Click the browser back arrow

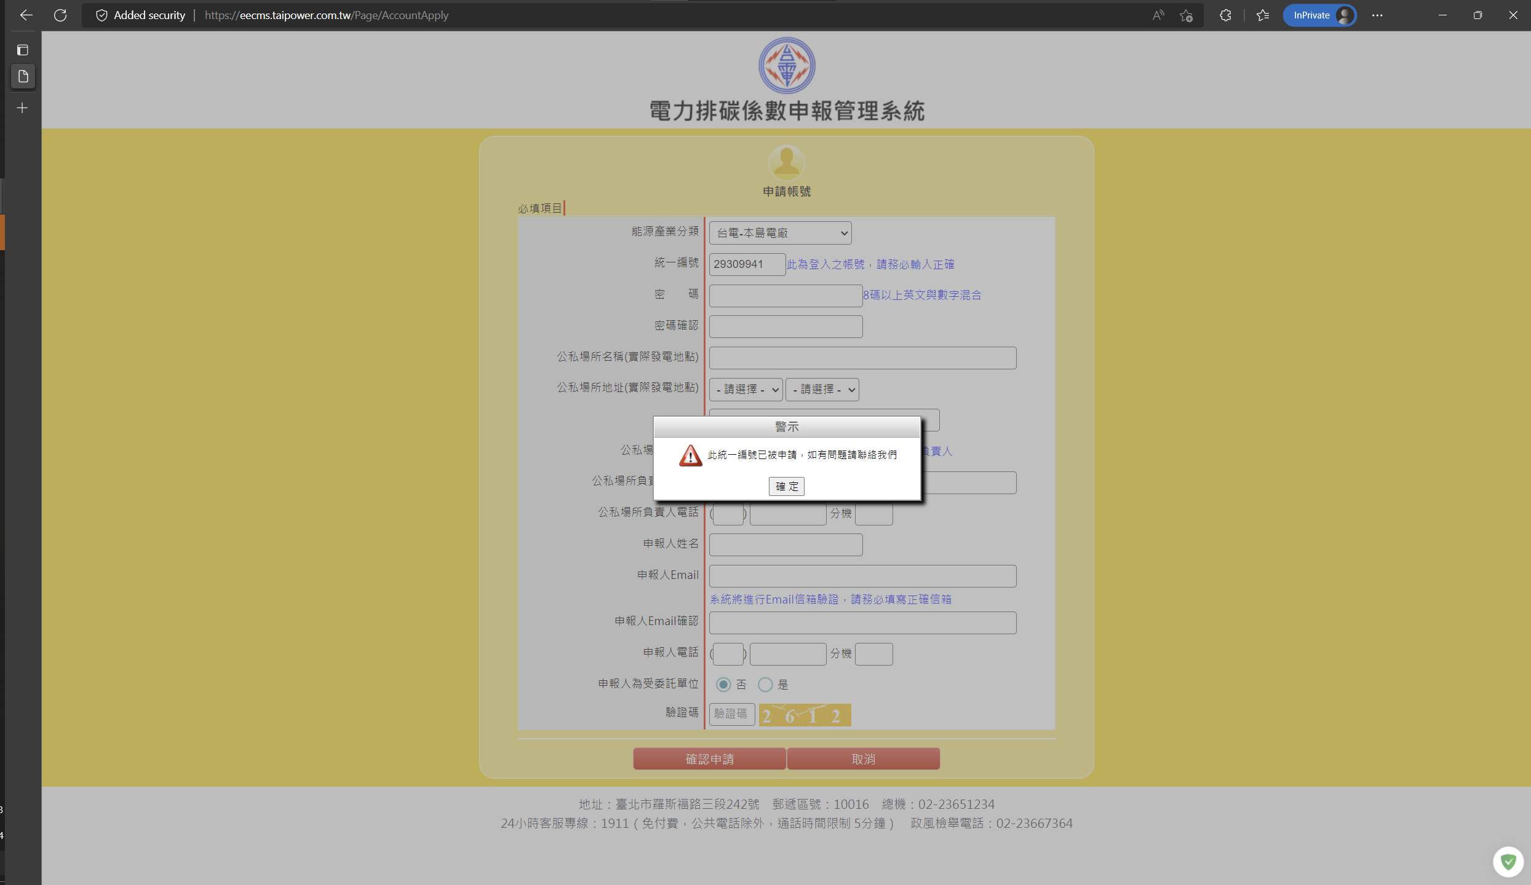coord(26,15)
